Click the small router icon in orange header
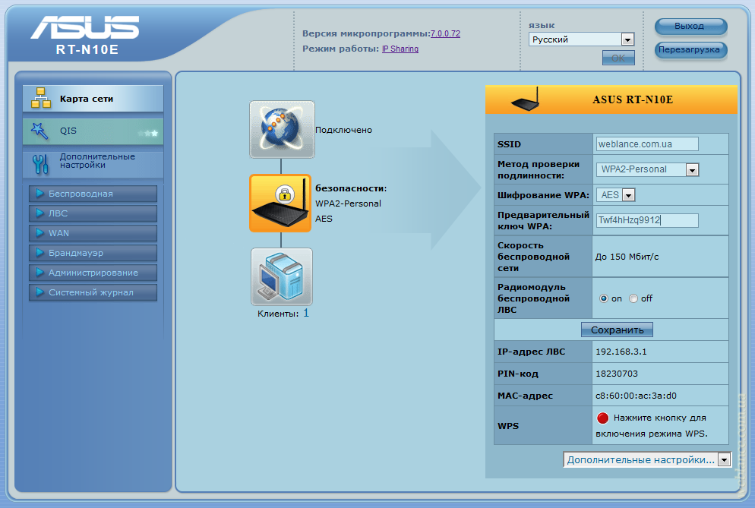 coord(526,99)
